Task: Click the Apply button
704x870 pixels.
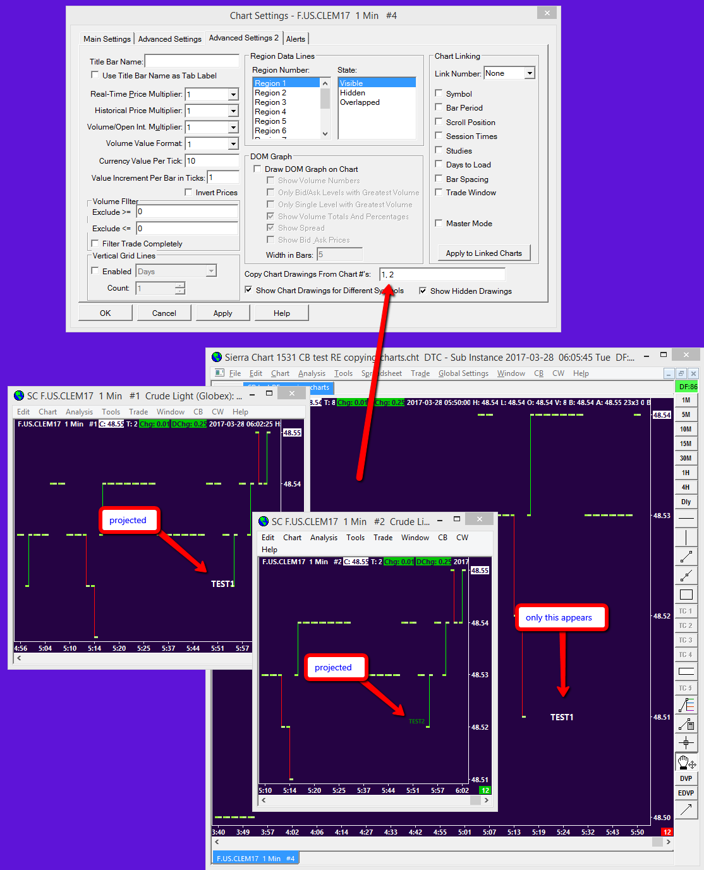Action: coord(223,313)
